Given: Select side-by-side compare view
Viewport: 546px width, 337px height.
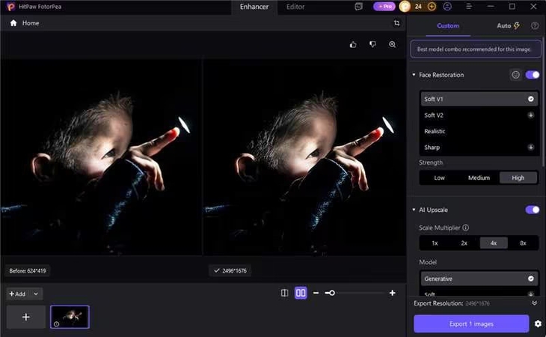Looking at the screenshot, I should coord(301,293).
